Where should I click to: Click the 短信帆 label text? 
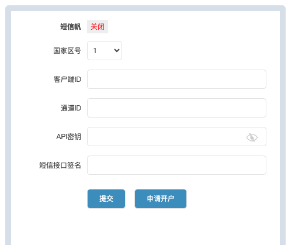pos(71,27)
